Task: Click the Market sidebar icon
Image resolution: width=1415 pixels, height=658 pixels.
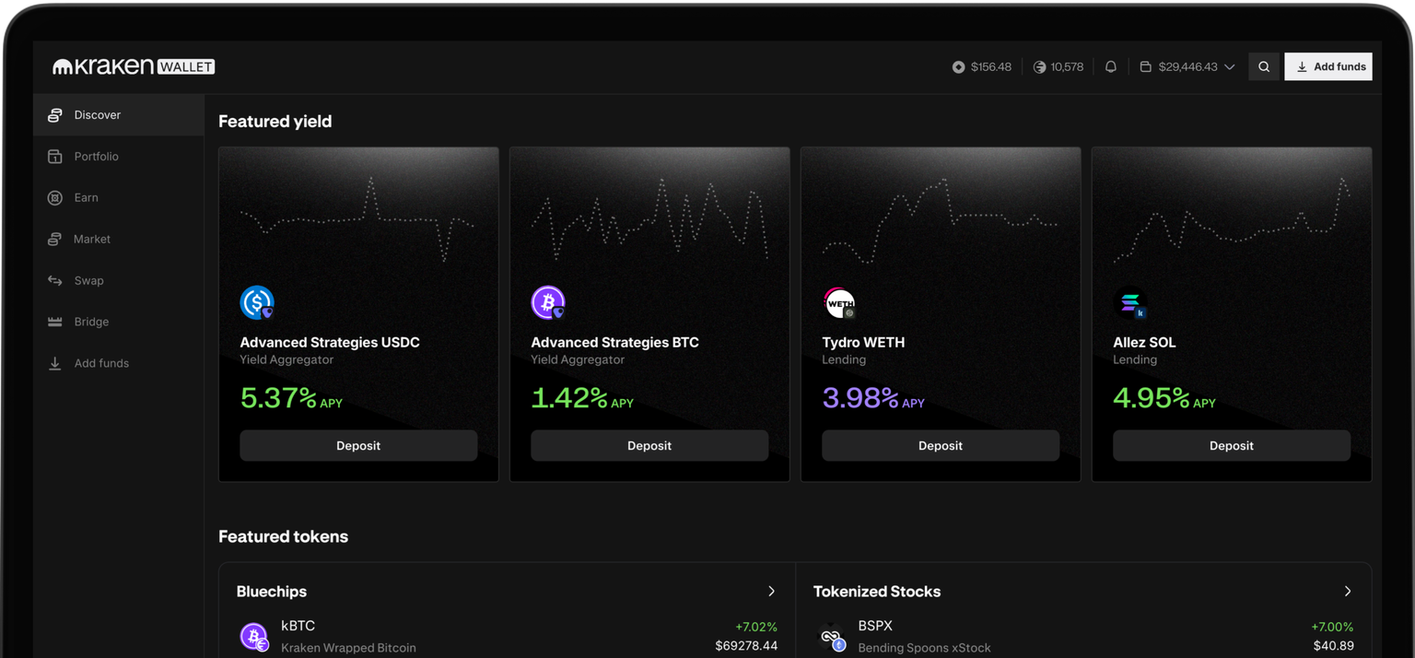Action: coord(55,240)
